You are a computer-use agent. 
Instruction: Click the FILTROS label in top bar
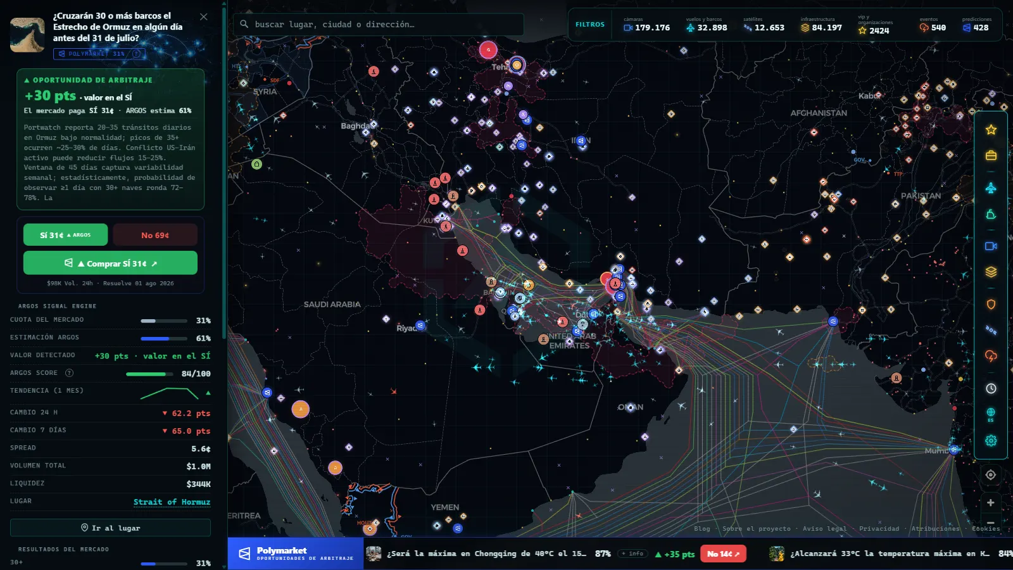point(590,25)
